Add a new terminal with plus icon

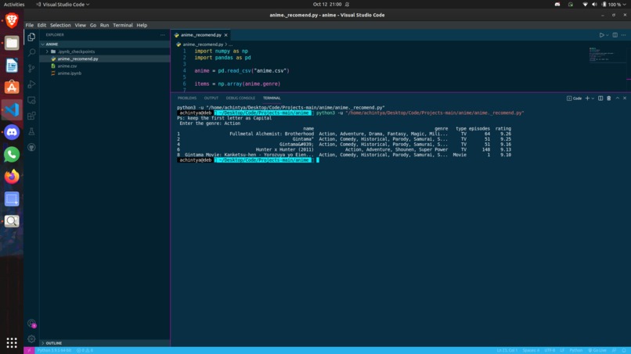tap(587, 98)
